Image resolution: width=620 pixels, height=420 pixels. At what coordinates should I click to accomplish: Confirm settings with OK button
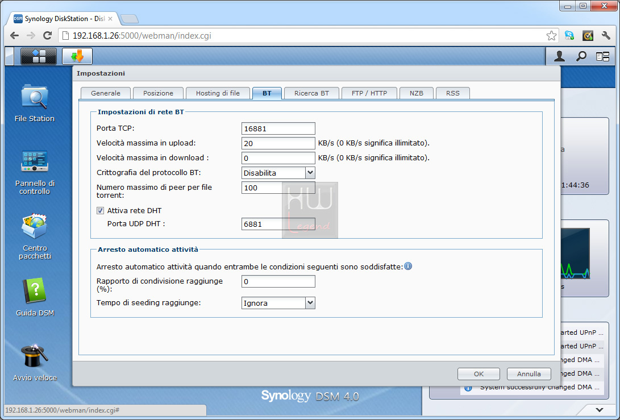[479, 374]
